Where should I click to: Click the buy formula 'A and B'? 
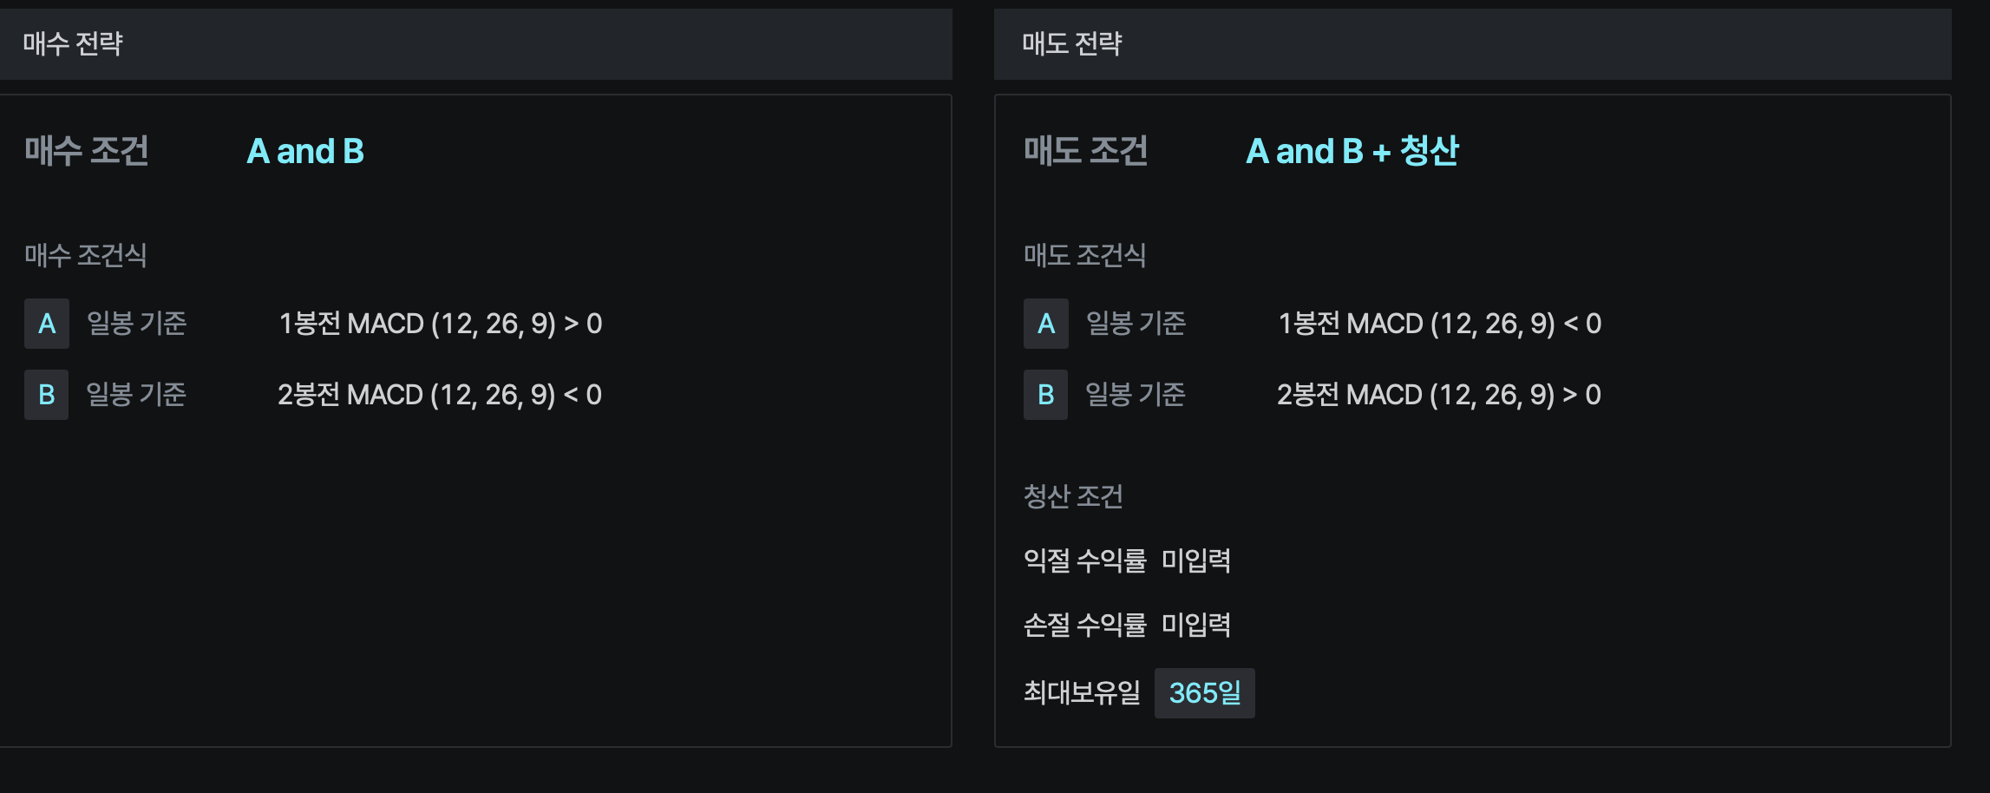tap(305, 151)
